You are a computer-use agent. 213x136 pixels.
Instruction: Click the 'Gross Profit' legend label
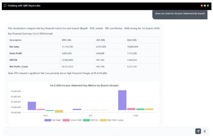click(76, 120)
